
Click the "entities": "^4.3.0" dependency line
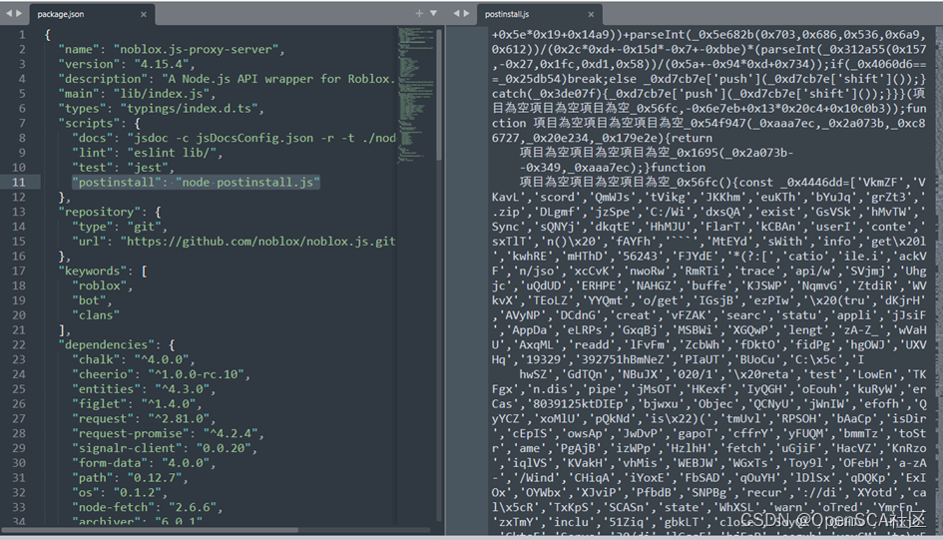coord(144,389)
